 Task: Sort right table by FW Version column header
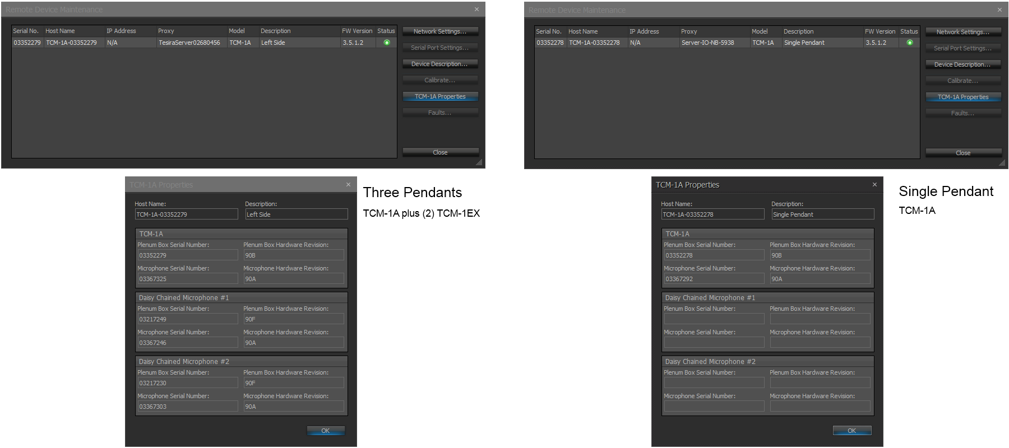(881, 31)
